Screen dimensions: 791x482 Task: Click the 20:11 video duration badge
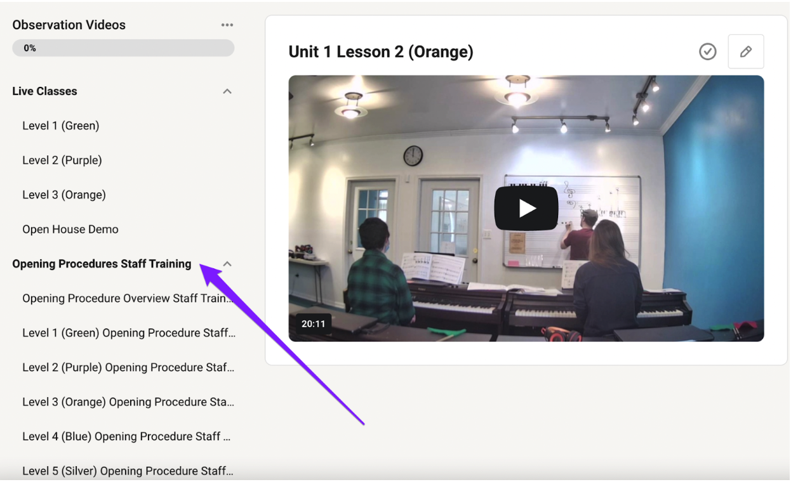pyautogui.click(x=313, y=324)
